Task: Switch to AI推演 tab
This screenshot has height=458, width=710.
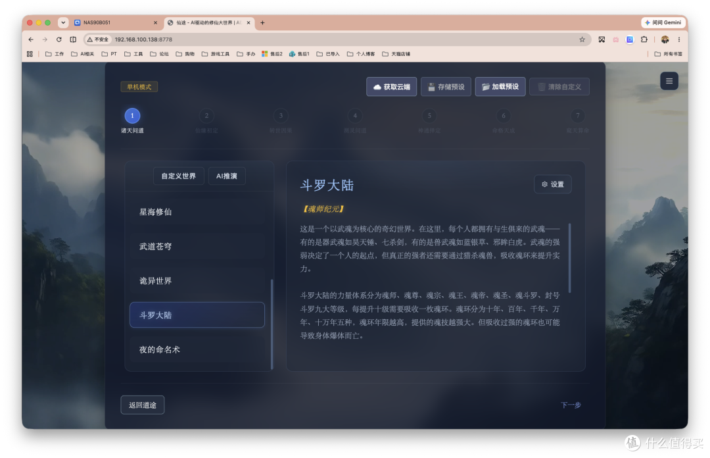Action: (227, 176)
